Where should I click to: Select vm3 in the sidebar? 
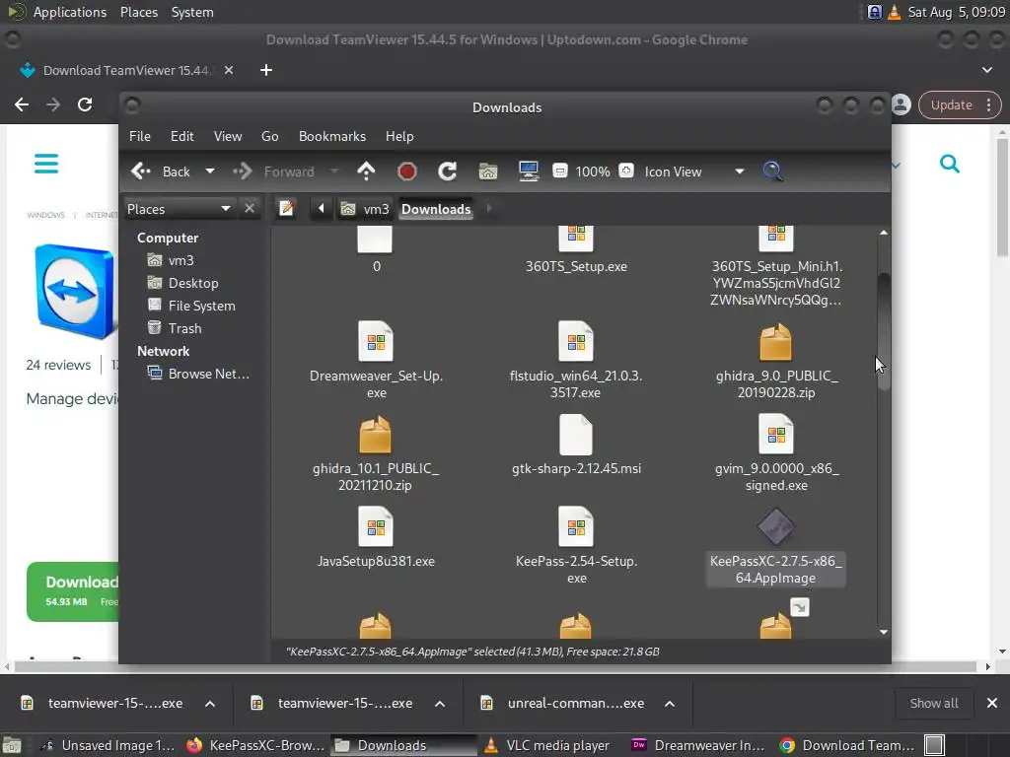point(171,260)
